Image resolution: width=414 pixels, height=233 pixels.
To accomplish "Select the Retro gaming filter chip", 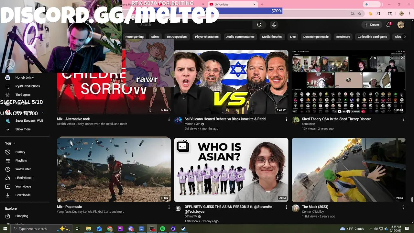I will tap(134, 37).
